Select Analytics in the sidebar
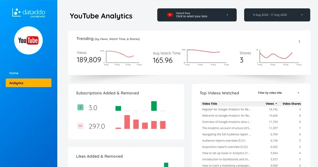Image resolution: width=318 pixels, height=167 pixels. click(29, 83)
